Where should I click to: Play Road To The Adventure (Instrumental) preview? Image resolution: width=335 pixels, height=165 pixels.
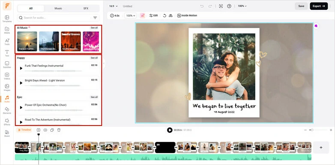point(21,122)
